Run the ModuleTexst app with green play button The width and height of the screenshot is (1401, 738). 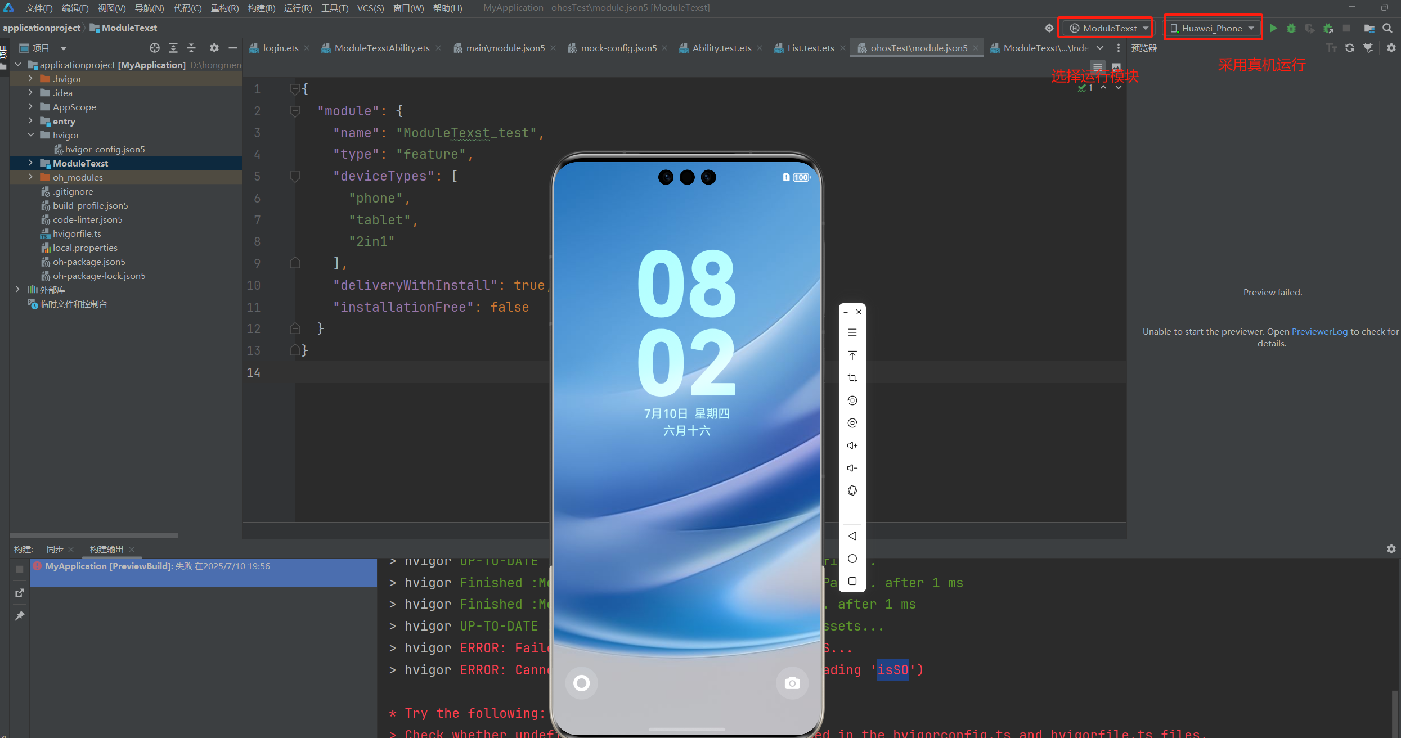coord(1273,28)
